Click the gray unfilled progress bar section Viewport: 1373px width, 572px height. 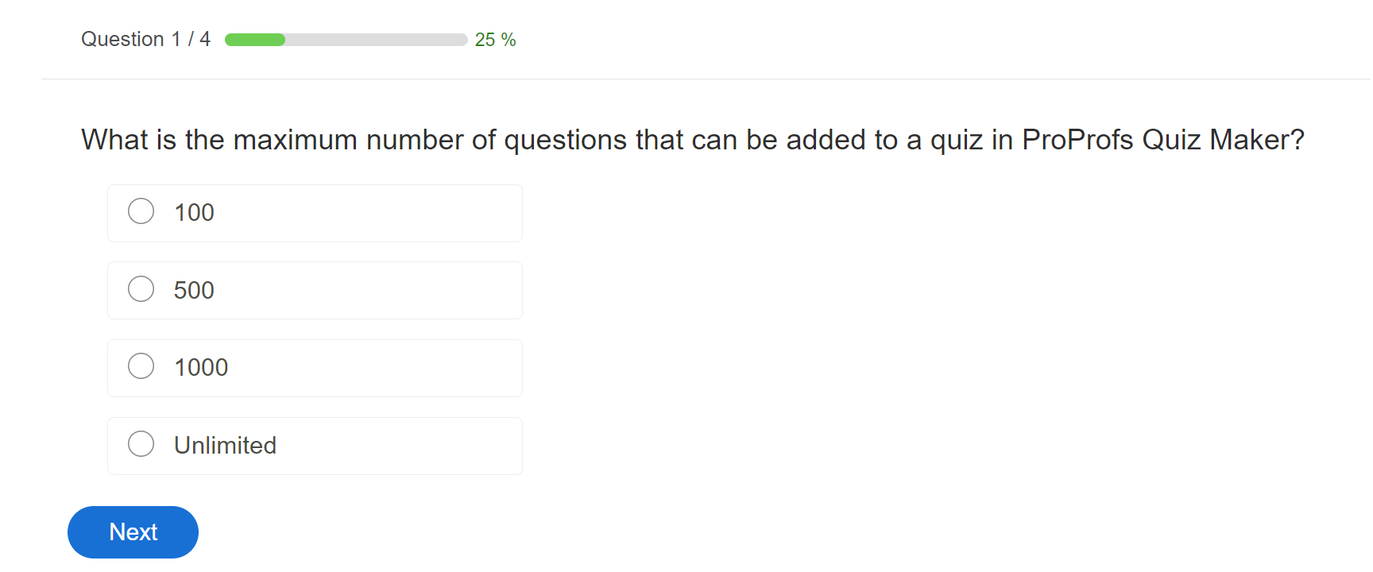[x=375, y=40]
